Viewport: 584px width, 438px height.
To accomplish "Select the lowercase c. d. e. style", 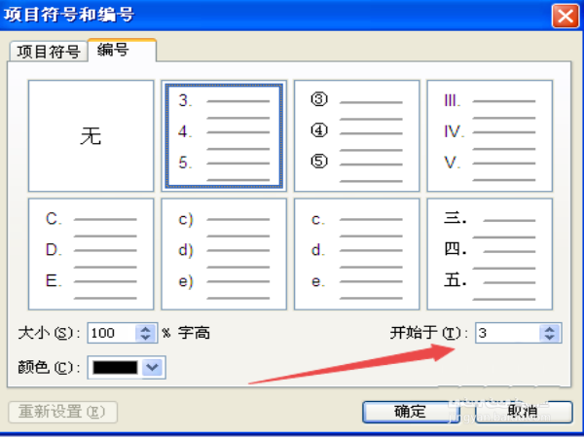I will (x=357, y=254).
